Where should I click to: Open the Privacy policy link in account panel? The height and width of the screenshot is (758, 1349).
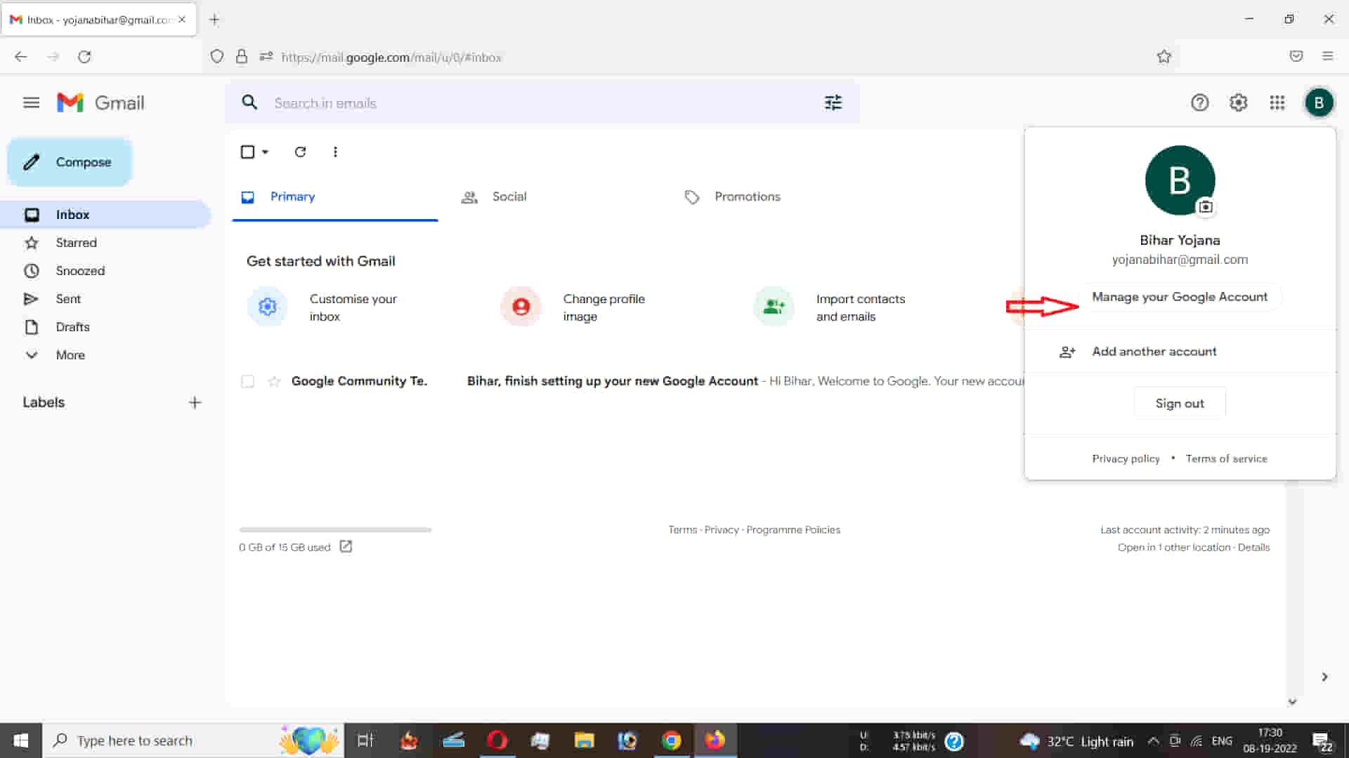pos(1126,458)
